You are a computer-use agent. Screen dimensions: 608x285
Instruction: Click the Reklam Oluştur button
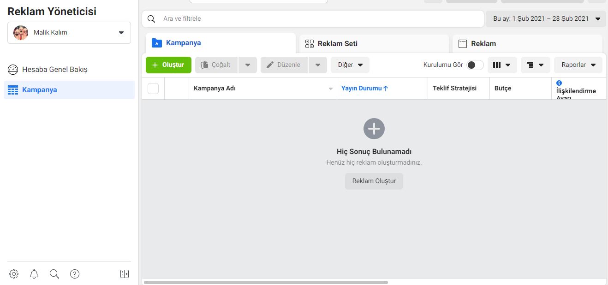pos(374,181)
